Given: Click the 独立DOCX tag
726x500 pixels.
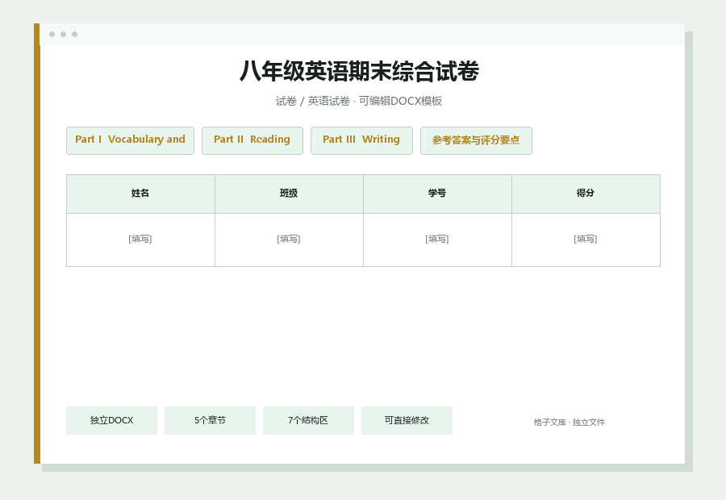Looking at the screenshot, I should click(111, 420).
